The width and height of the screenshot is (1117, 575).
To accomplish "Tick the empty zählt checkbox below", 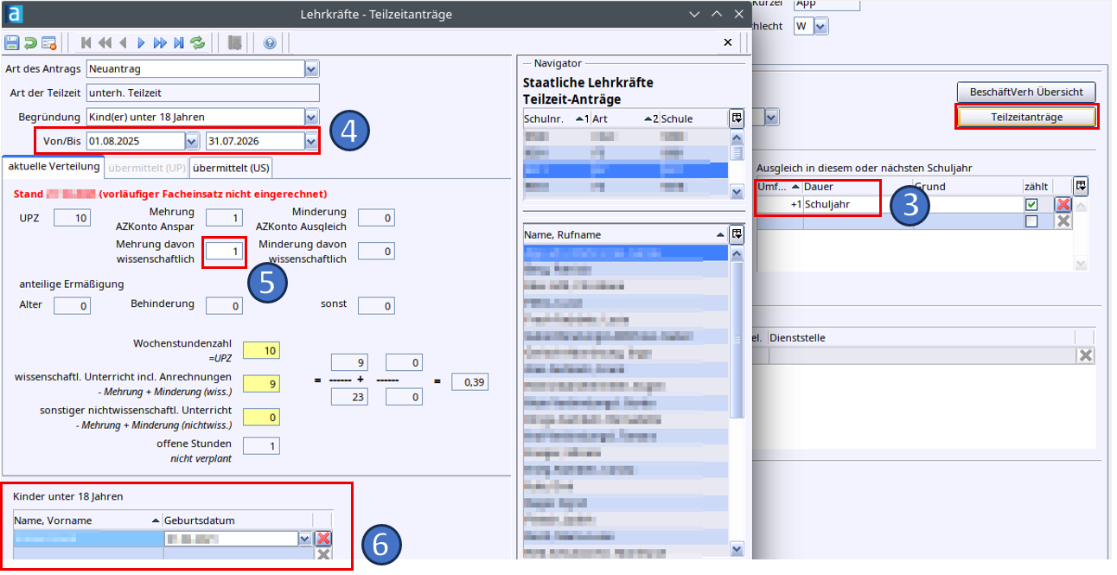I will point(1031,221).
